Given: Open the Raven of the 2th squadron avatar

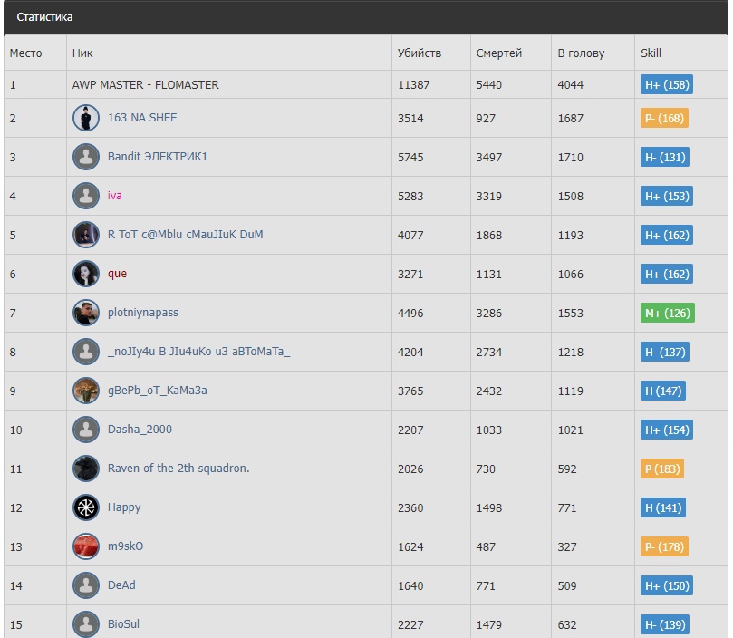Looking at the screenshot, I should point(86,469).
